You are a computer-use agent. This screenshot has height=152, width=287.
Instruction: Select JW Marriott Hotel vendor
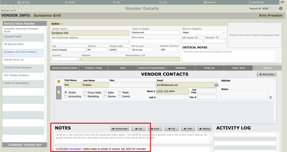[23, 45]
